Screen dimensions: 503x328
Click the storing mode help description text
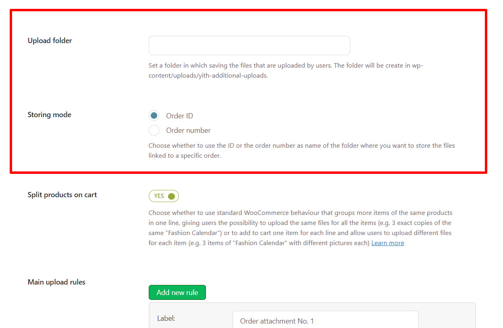[x=301, y=151]
